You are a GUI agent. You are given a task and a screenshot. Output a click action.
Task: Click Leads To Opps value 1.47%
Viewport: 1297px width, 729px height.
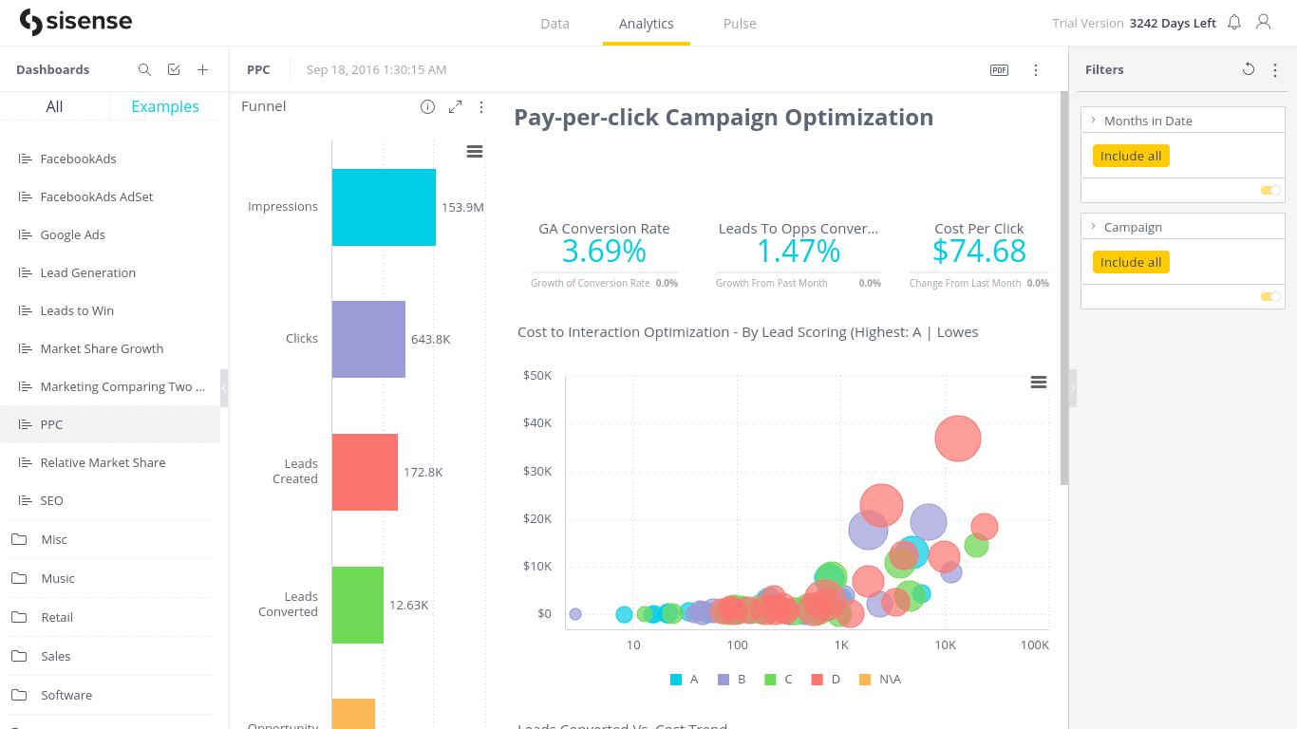point(799,251)
